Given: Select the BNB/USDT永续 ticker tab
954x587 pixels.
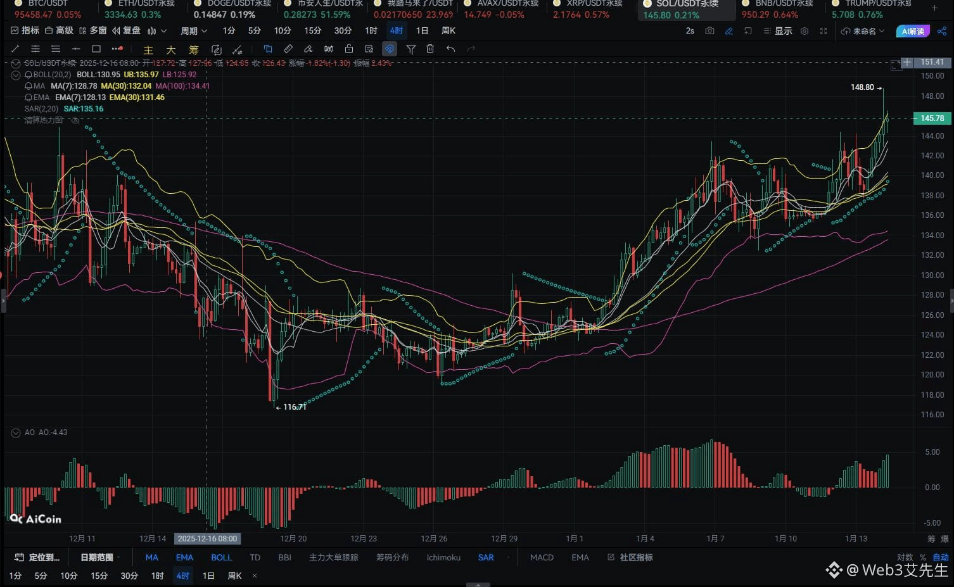Looking at the screenshot, I should 779,9.
